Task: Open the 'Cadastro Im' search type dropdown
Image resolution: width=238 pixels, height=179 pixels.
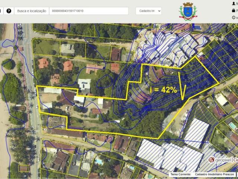Action: 149,11
